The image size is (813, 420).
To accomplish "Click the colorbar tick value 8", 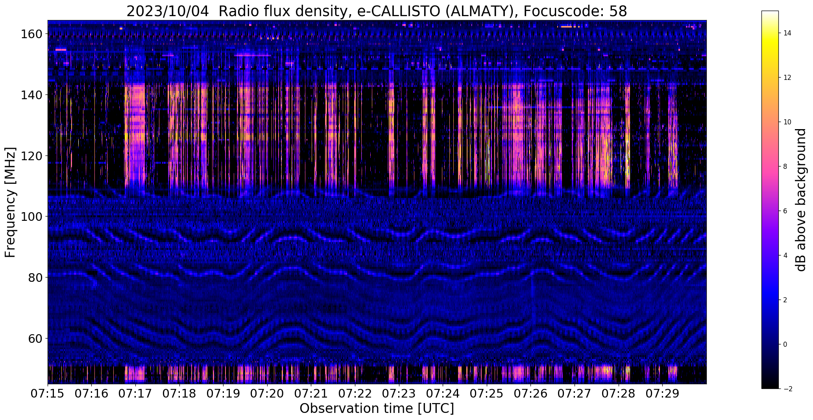I will coord(785,167).
